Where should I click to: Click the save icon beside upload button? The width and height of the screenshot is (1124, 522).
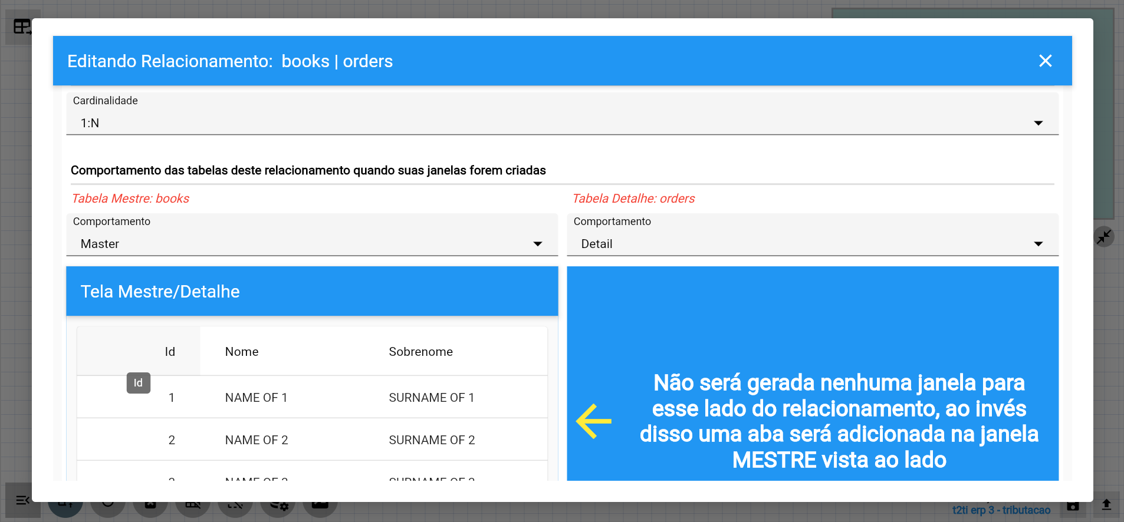pos(1073,506)
